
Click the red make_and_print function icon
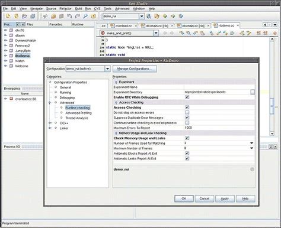pyautogui.click(x=103, y=33)
